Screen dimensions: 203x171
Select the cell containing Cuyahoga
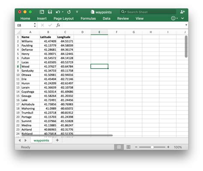pyautogui.click(x=30, y=92)
